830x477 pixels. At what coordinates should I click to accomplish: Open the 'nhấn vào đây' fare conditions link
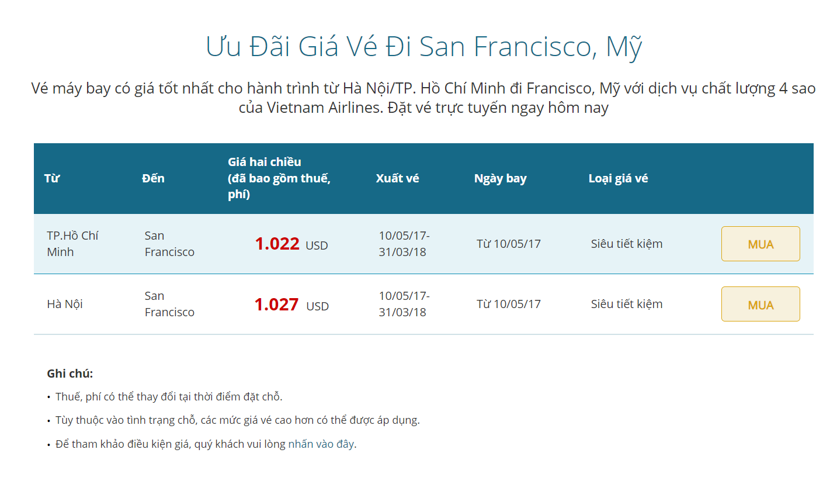[x=321, y=444]
